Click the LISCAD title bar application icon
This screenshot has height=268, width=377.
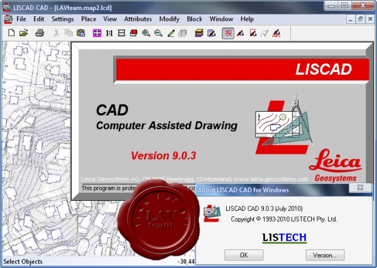click(x=7, y=8)
